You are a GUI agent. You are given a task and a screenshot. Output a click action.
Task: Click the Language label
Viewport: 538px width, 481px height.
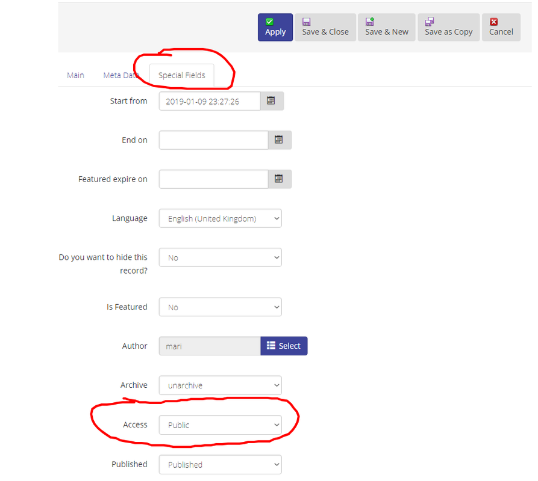coord(130,218)
